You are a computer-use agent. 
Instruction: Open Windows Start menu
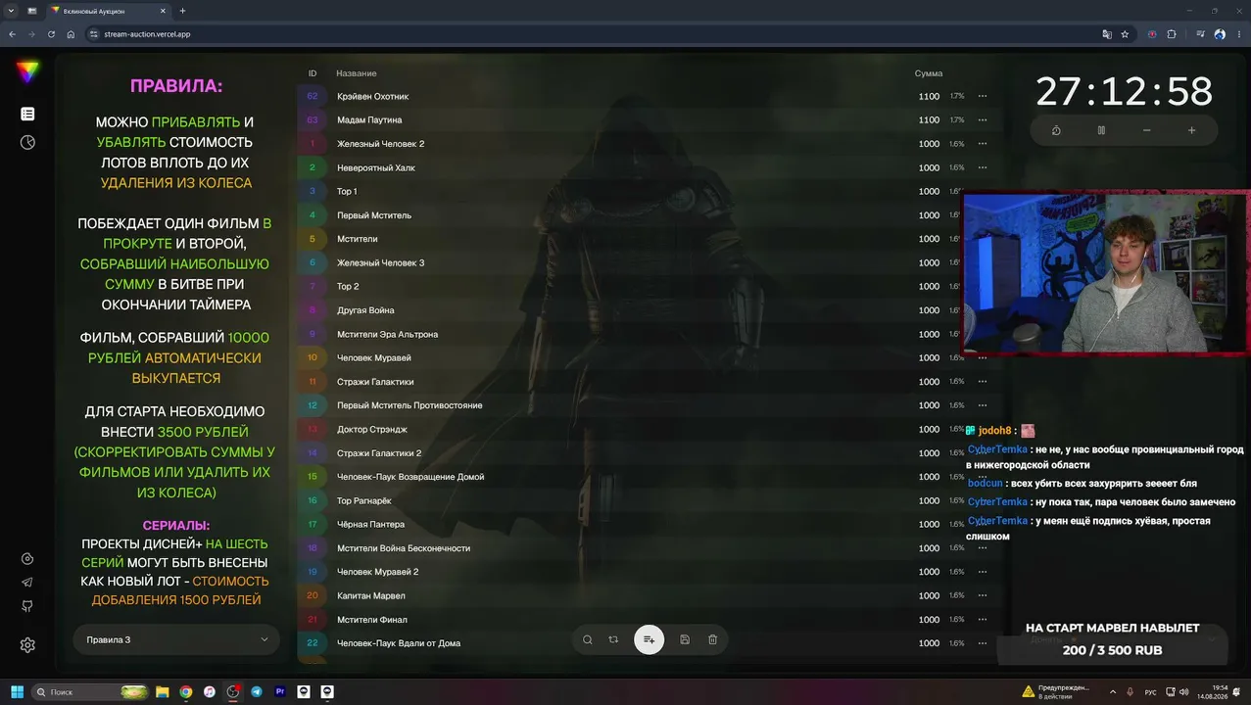coord(17,691)
